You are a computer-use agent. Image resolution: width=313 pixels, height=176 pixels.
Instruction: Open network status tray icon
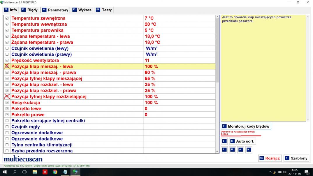pyautogui.click(x=275, y=172)
